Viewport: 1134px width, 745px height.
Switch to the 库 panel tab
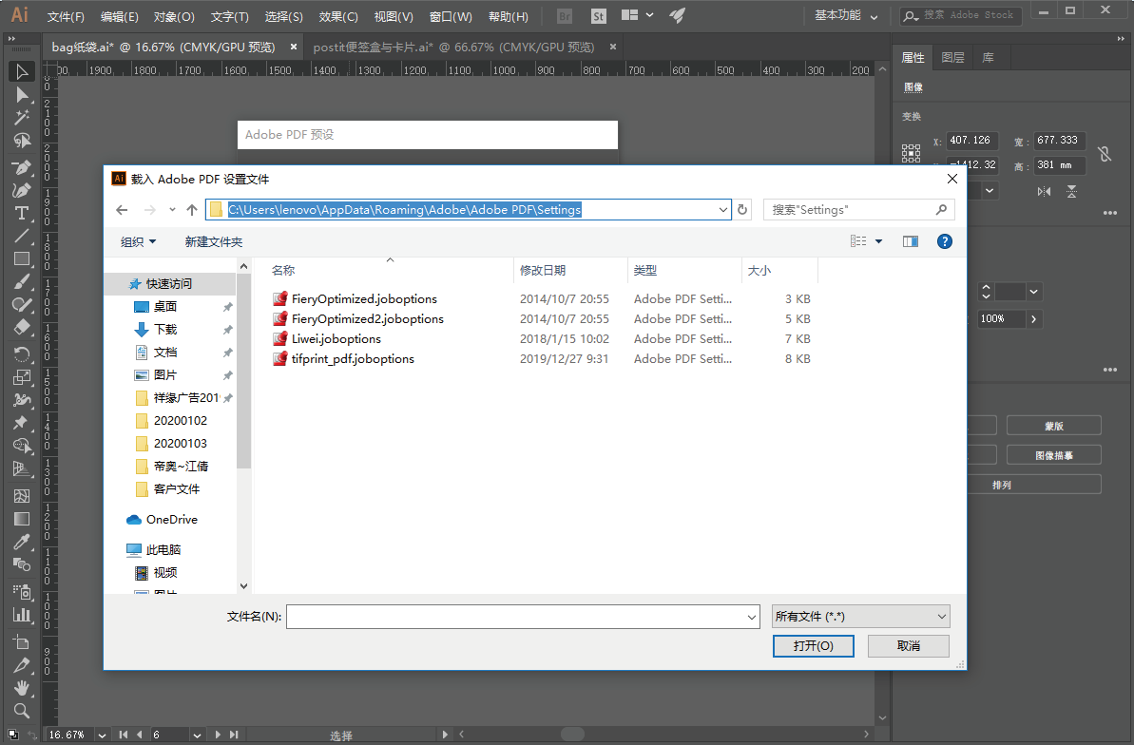[988, 57]
